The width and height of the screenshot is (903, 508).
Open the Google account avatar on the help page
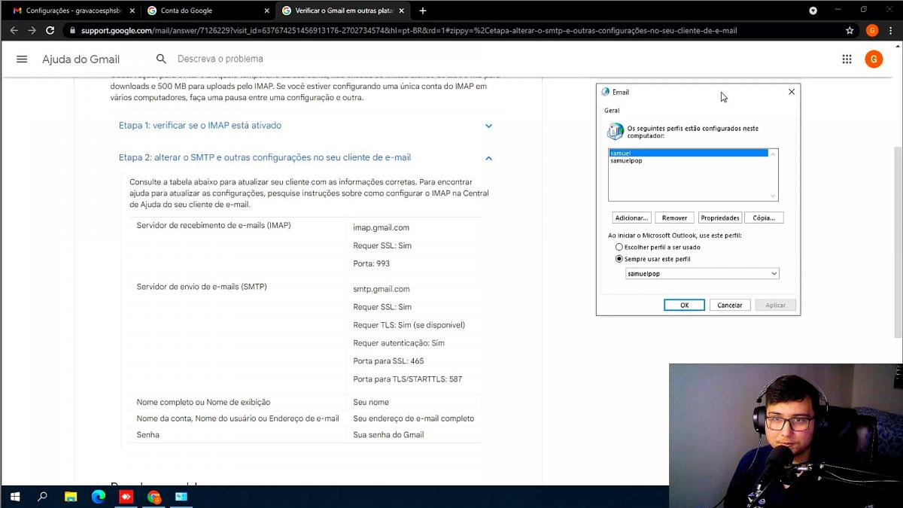click(x=874, y=59)
